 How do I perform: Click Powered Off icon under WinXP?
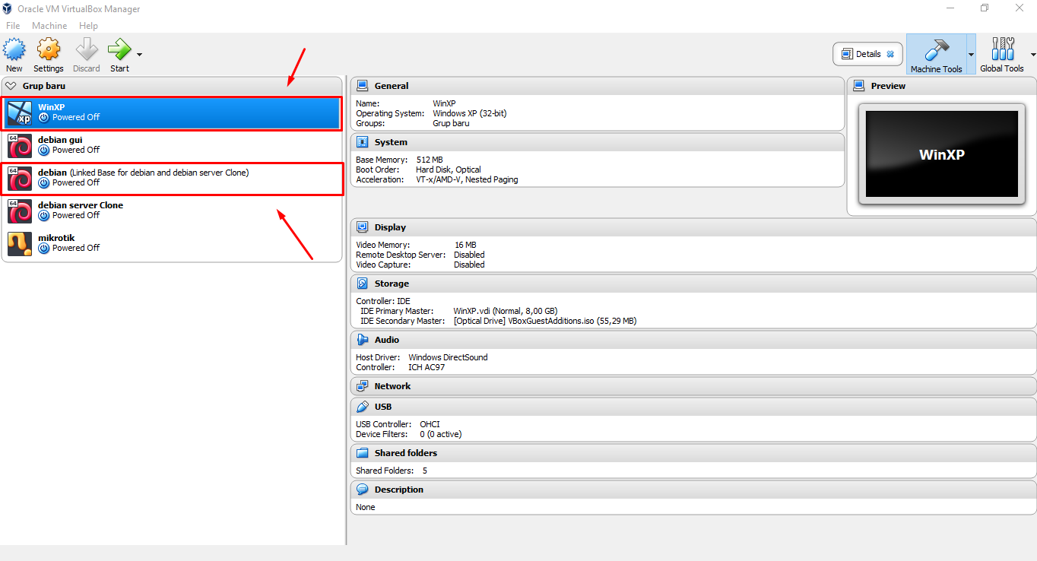[x=43, y=118]
